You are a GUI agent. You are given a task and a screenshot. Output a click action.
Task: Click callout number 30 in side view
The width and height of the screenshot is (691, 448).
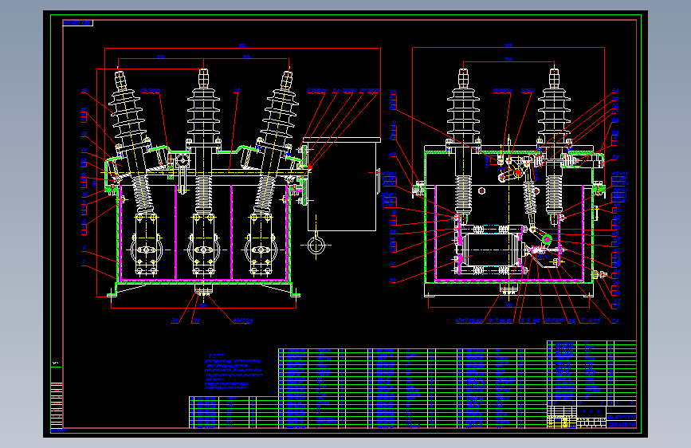click(x=393, y=281)
